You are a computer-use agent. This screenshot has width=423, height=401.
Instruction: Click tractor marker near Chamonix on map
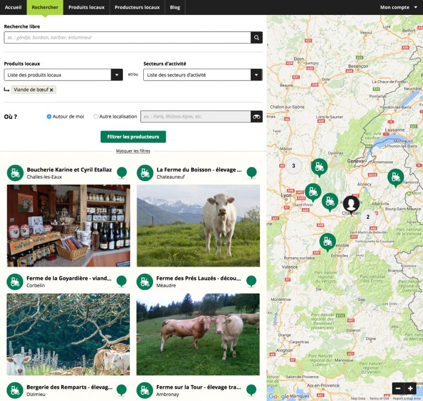pos(395,177)
